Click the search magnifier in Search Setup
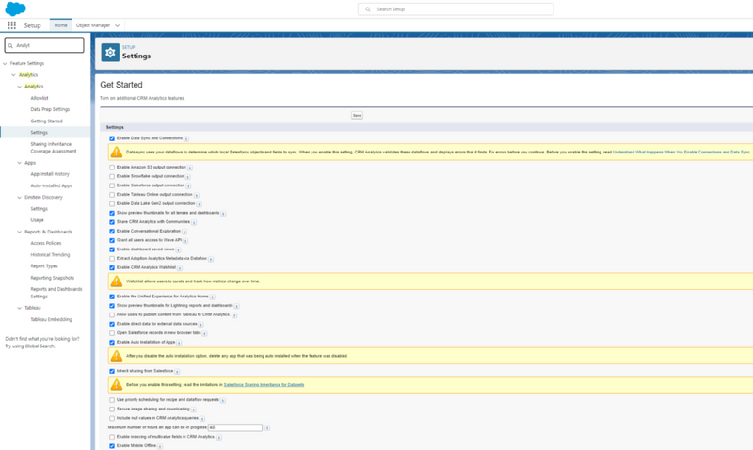The image size is (753, 450). (368, 9)
